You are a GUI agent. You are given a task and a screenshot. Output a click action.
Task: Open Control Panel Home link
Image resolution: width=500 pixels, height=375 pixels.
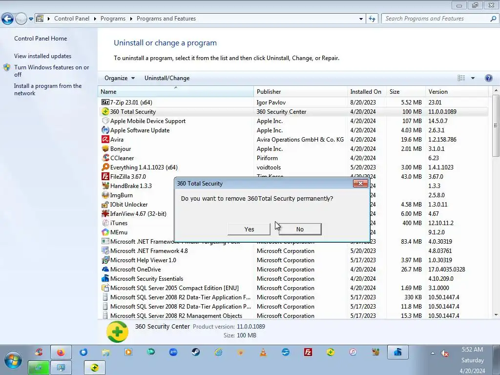[x=41, y=39]
